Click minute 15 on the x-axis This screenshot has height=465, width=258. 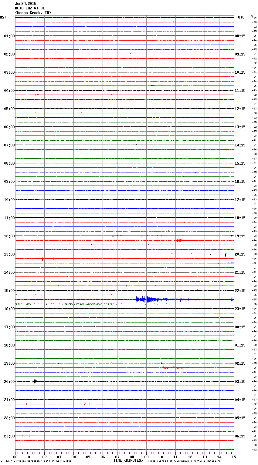point(234,457)
